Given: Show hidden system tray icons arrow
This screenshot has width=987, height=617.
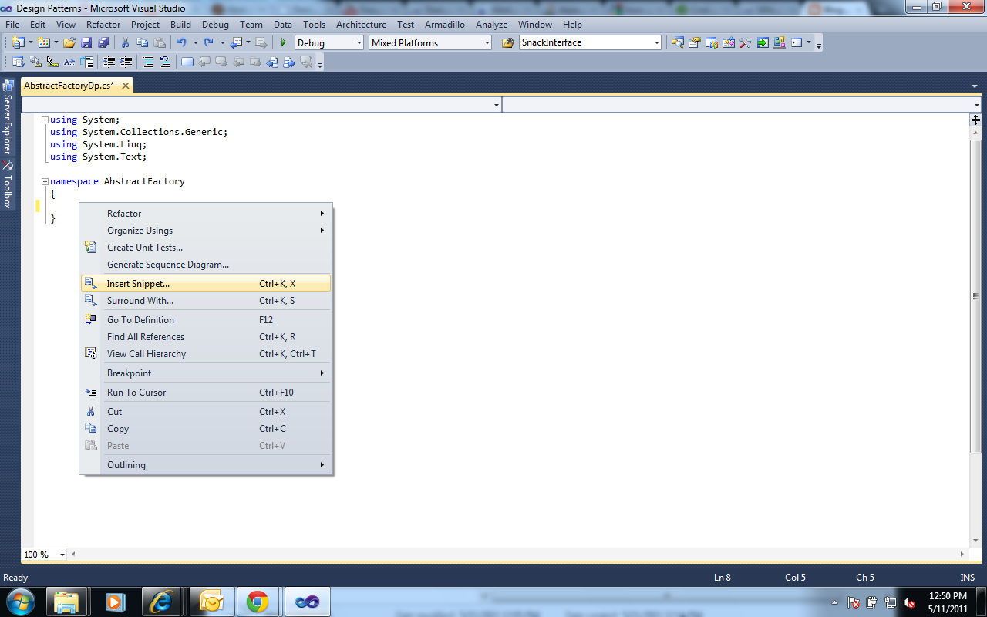Looking at the screenshot, I should (x=835, y=602).
